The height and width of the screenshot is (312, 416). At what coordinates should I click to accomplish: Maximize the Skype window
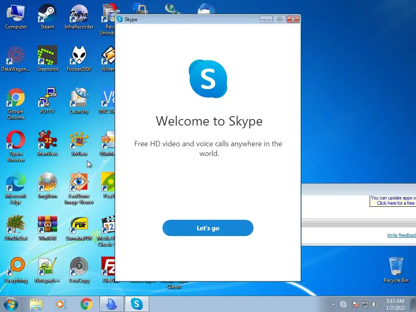tap(279, 19)
